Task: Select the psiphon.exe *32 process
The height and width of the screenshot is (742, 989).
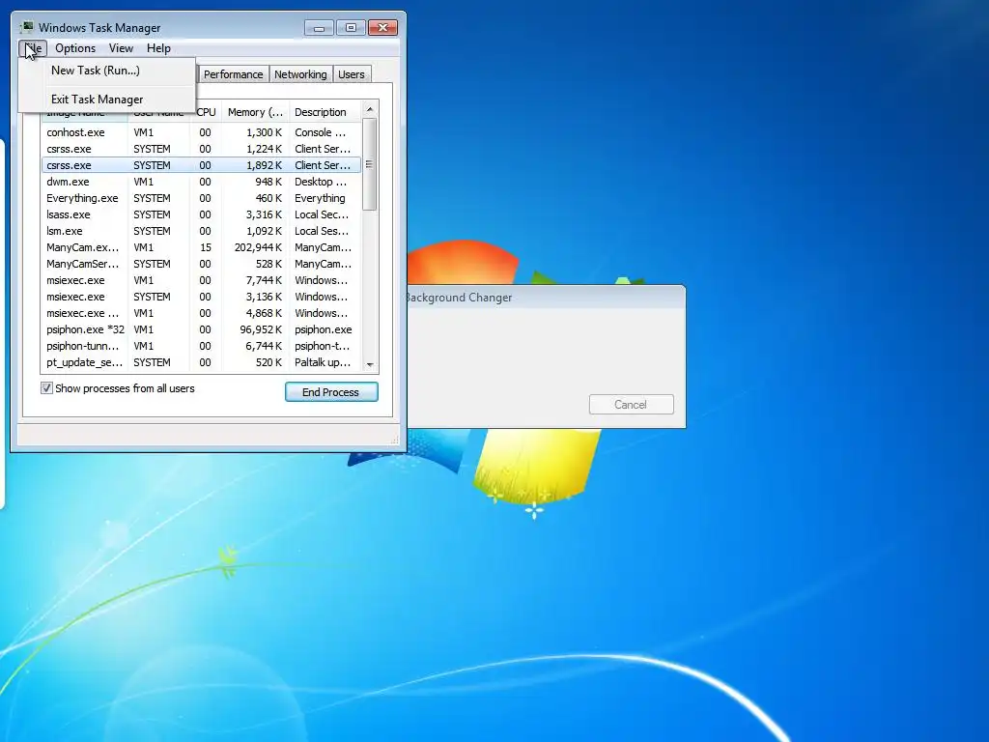Action: (201, 329)
